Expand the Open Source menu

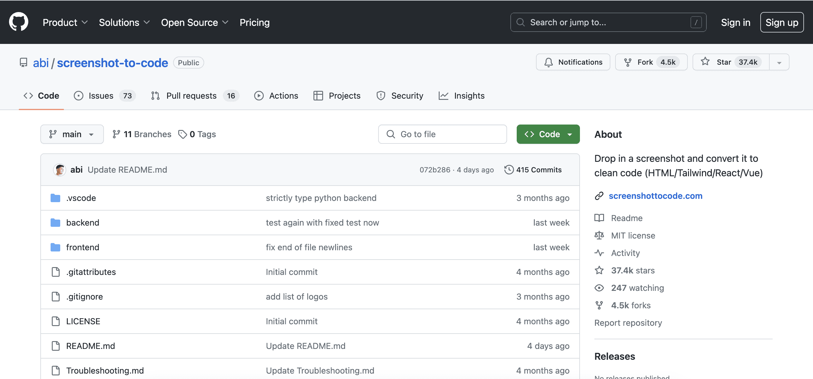(195, 22)
